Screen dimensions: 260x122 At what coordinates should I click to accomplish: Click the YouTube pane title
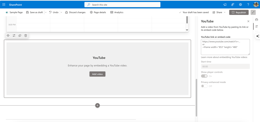(207, 21)
